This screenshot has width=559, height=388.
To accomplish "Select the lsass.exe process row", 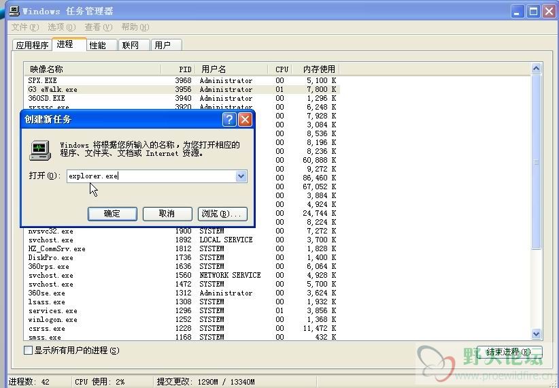I will [182, 302].
